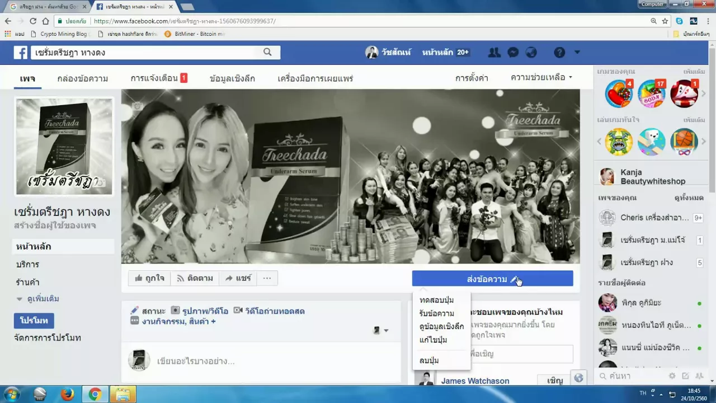Click the บริการ sidebar item
The image size is (716, 403).
point(27,264)
